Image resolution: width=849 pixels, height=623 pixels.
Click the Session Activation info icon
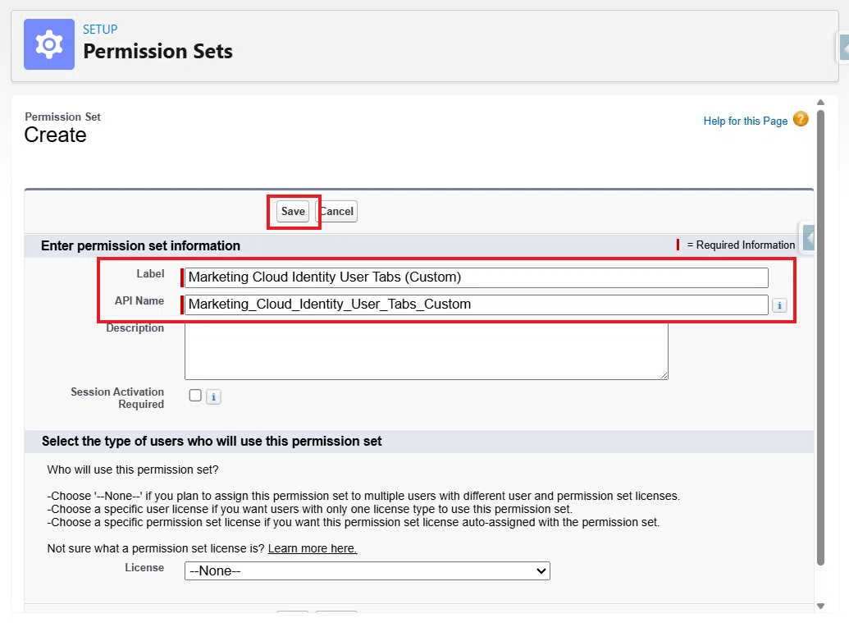[213, 397]
